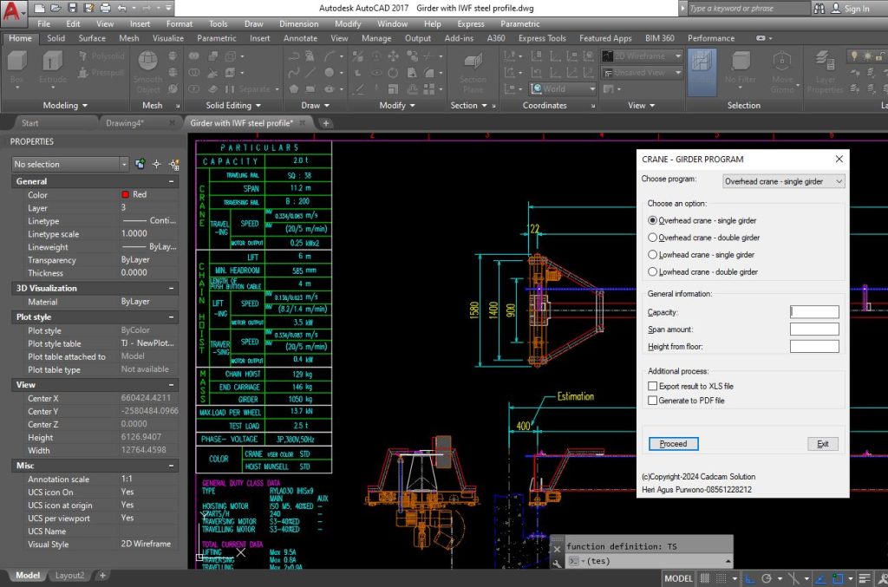888x587 pixels.
Task: Click the Red color swatch property
Action: pos(126,195)
